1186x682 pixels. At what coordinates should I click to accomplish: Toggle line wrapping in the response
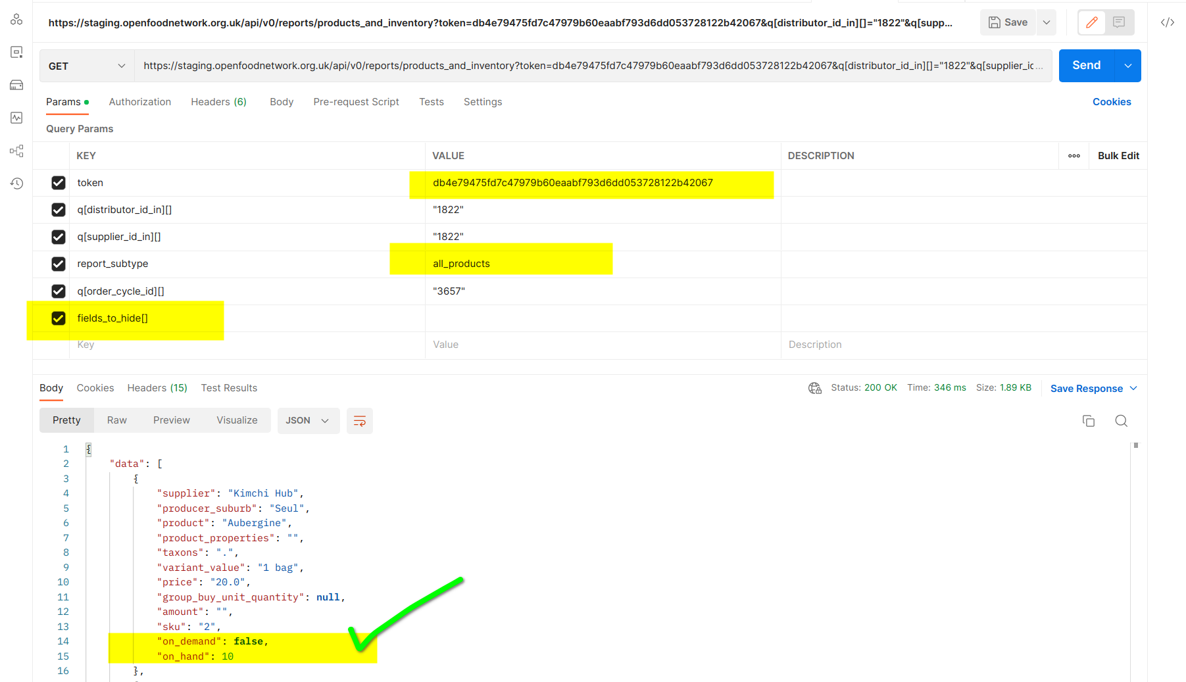pos(359,420)
